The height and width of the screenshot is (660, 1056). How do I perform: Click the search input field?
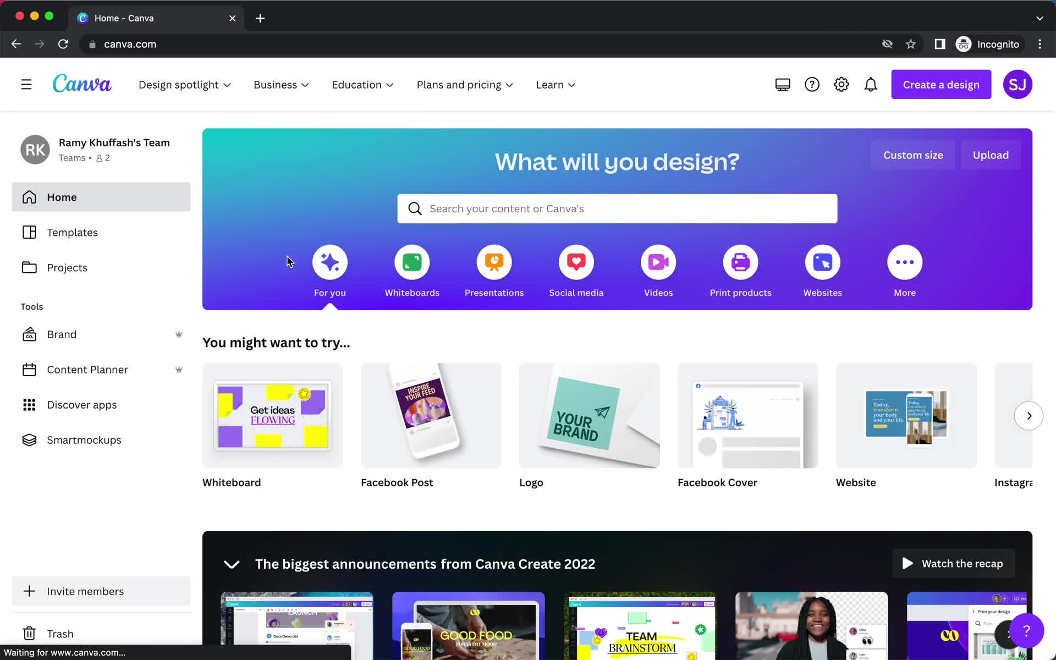click(617, 208)
